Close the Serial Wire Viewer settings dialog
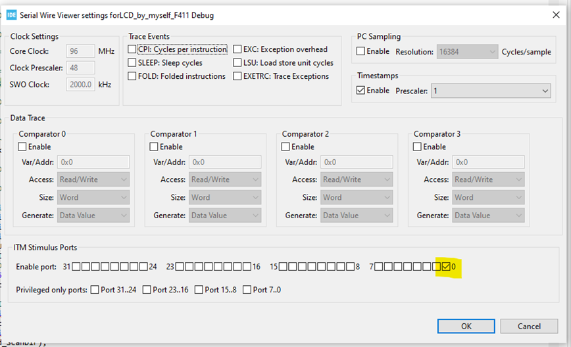 pos(555,14)
